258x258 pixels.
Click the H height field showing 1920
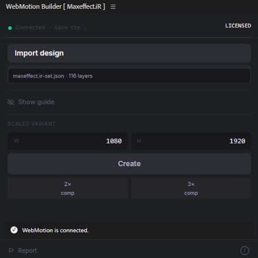191,141
